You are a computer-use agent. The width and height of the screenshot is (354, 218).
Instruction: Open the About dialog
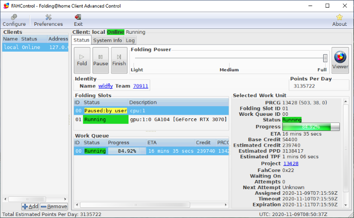[x=339, y=20]
